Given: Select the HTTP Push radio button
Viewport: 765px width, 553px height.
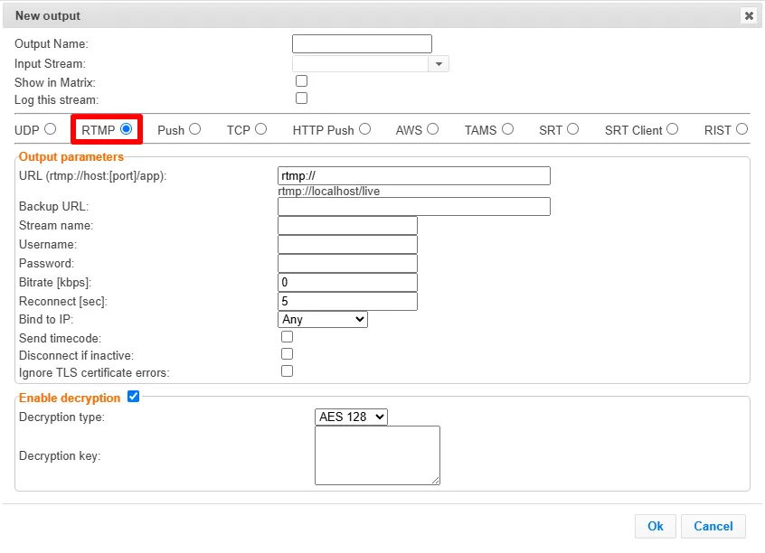Looking at the screenshot, I should point(365,129).
